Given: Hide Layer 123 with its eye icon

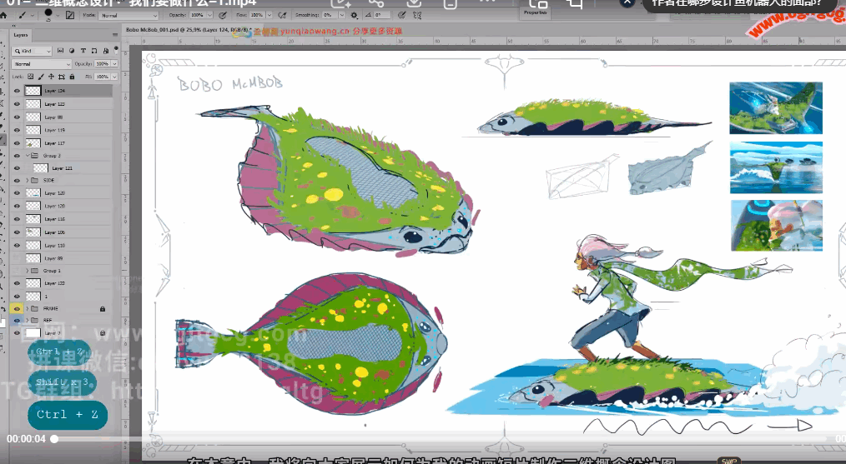Looking at the screenshot, I should (x=17, y=104).
